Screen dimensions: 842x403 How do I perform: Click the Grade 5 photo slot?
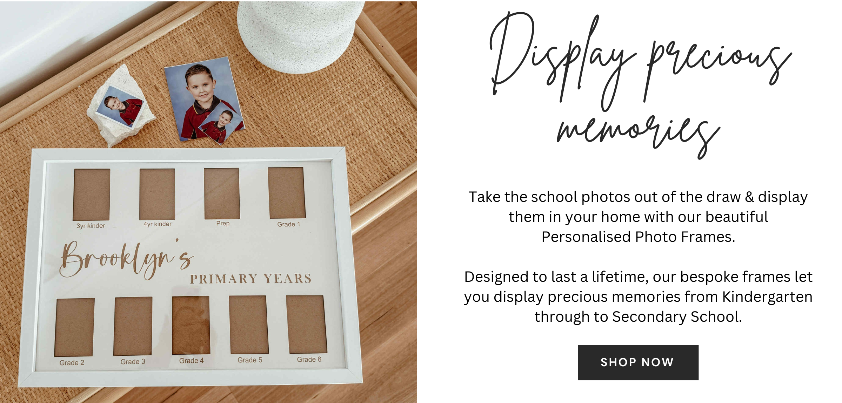point(249,325)
